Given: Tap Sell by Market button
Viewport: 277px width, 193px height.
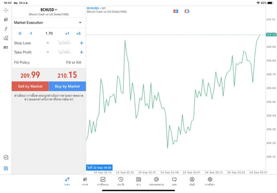Looking at the screenshot, I should [x=30, y=86].
